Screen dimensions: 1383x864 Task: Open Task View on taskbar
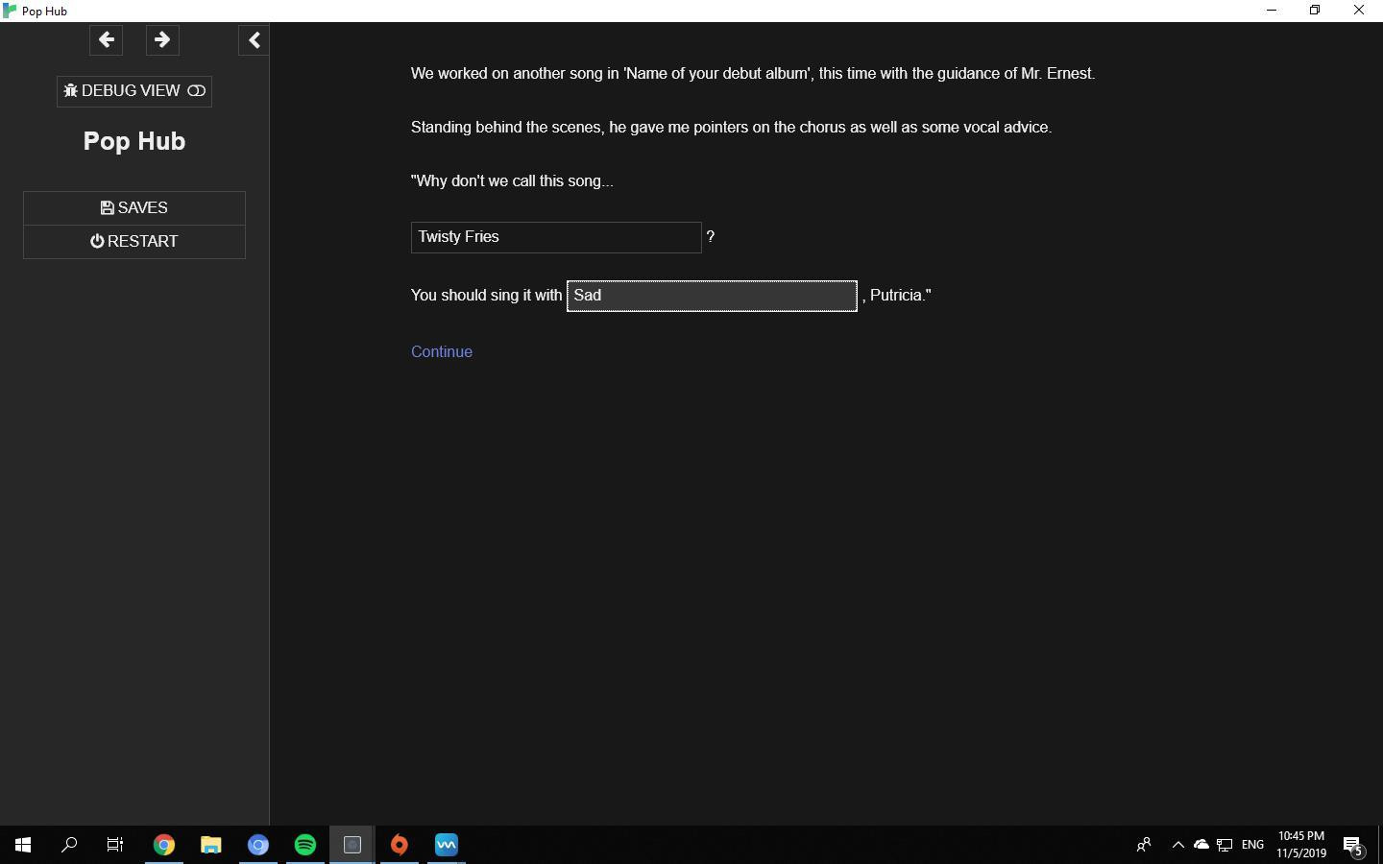115,845
